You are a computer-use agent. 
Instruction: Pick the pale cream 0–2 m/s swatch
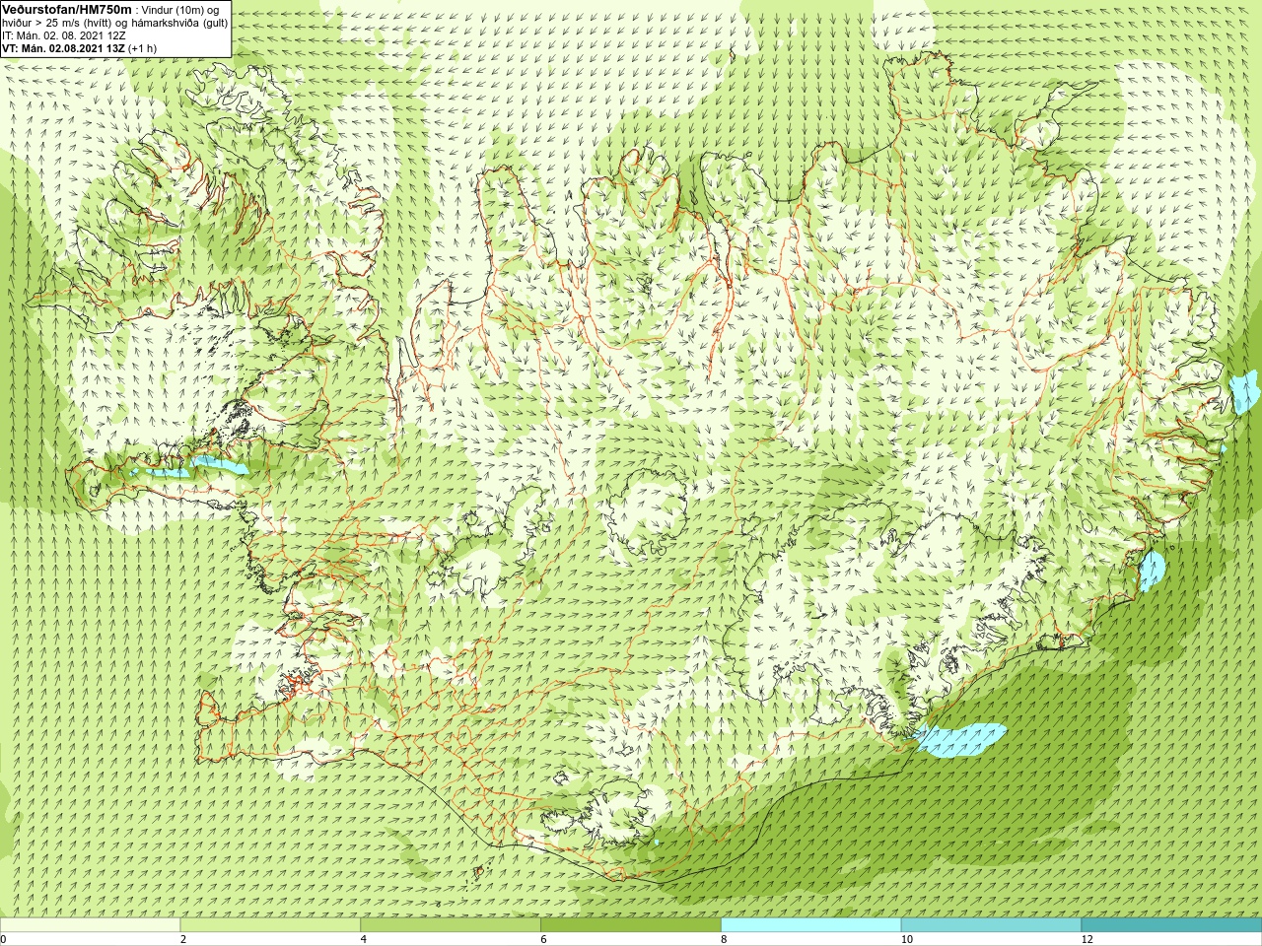[x=90, y=925]
